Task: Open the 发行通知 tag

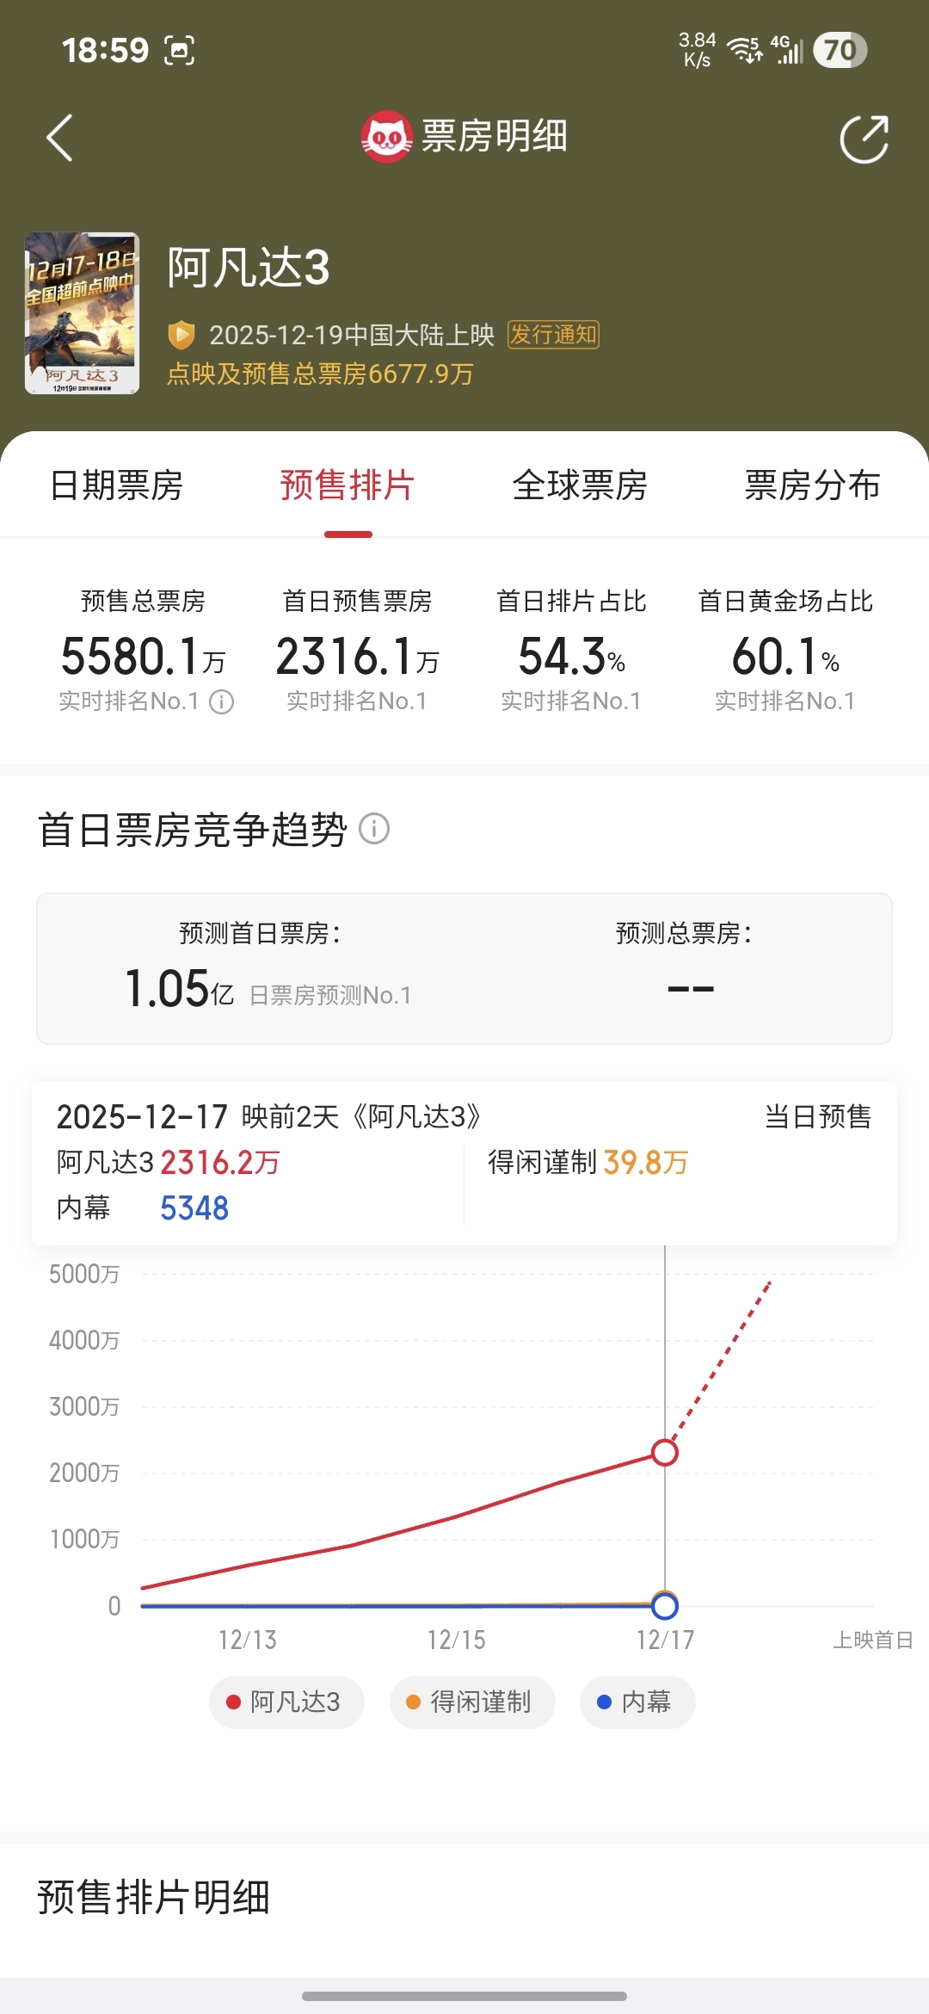Action: pos(553,334)
